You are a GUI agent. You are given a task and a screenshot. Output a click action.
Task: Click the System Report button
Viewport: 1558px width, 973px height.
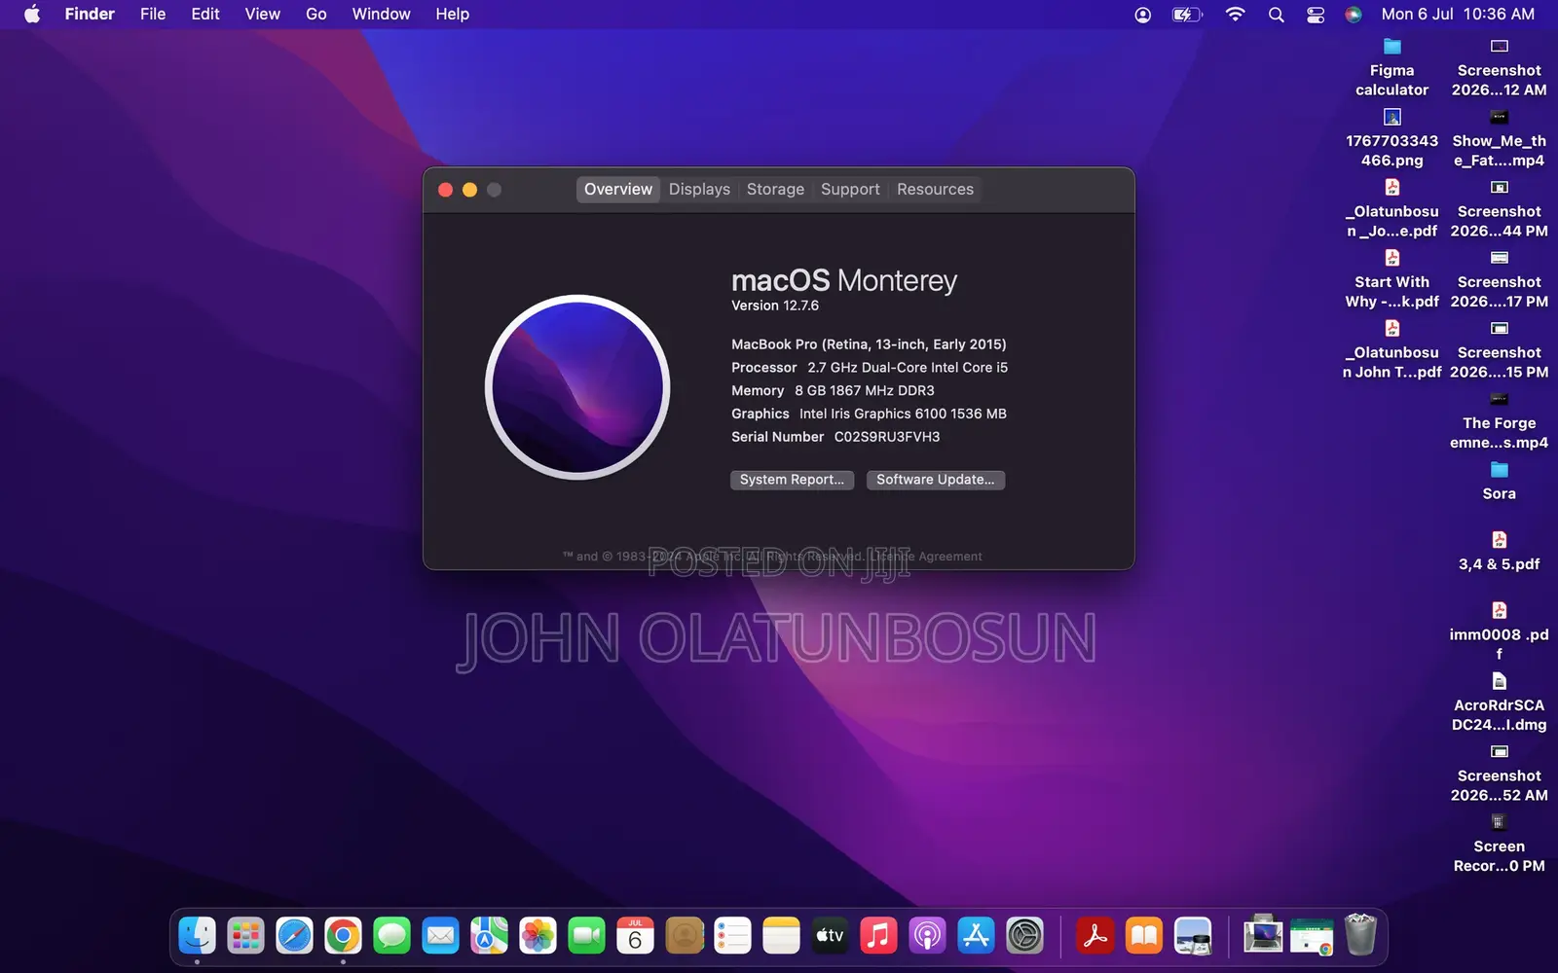point(792,480)
